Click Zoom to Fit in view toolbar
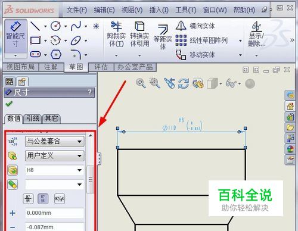Image resolution: width=298 pixels, height=231 pixels. (x=141, y=83)
